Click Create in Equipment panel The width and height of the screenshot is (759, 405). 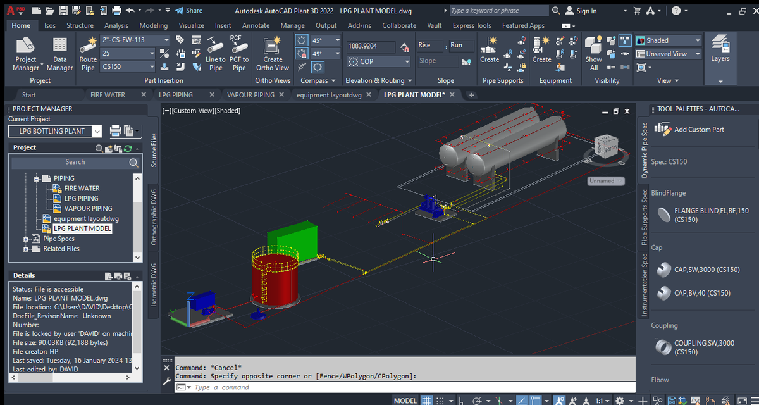pos(541,50)
